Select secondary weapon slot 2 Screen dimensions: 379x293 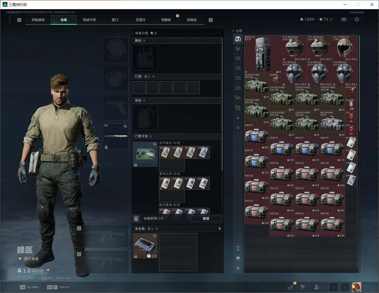coord(102,262)
